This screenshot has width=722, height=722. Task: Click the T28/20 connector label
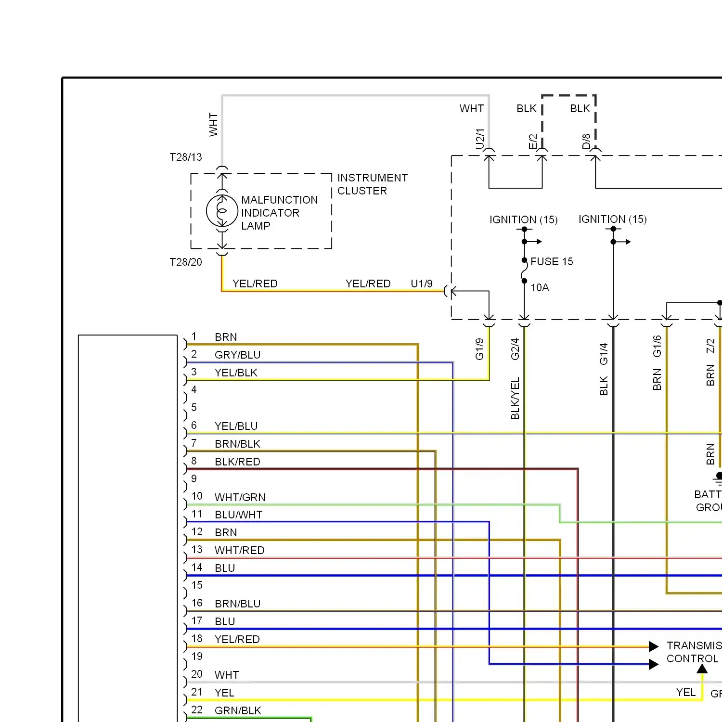pos(186,262)
